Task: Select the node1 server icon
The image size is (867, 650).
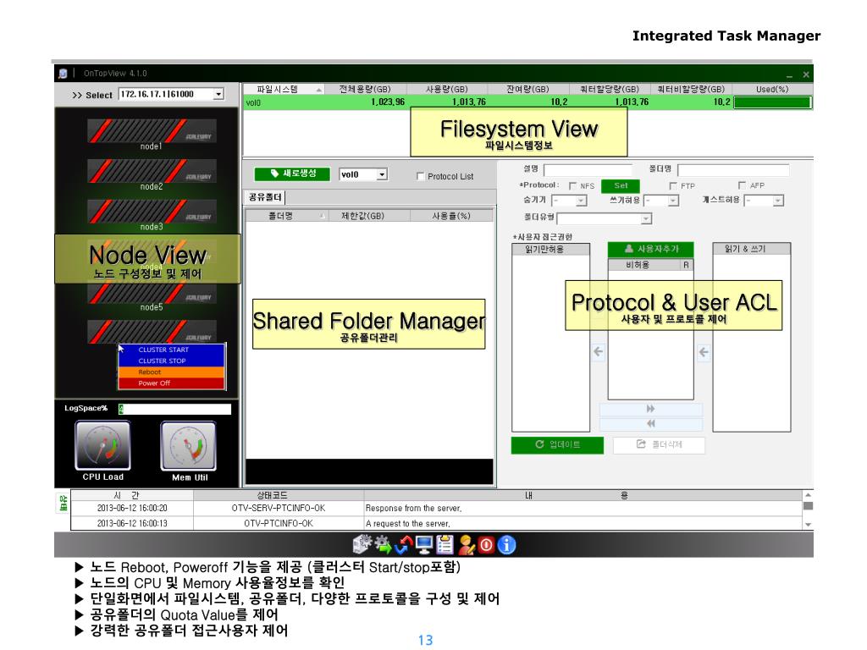Action: pos(152,133)
